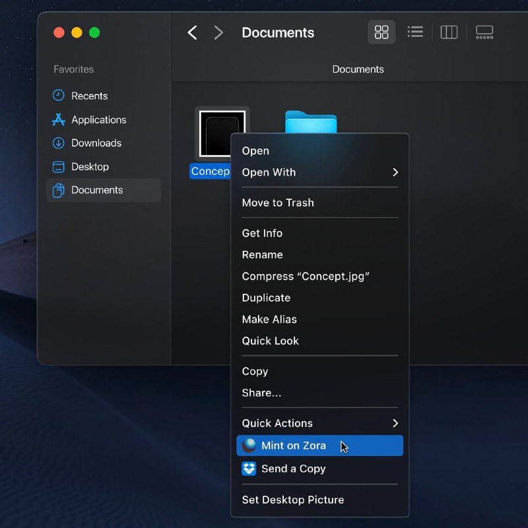Open Recents in the Favorites sidebar
The image size is (528, 528).
point(104,96)
